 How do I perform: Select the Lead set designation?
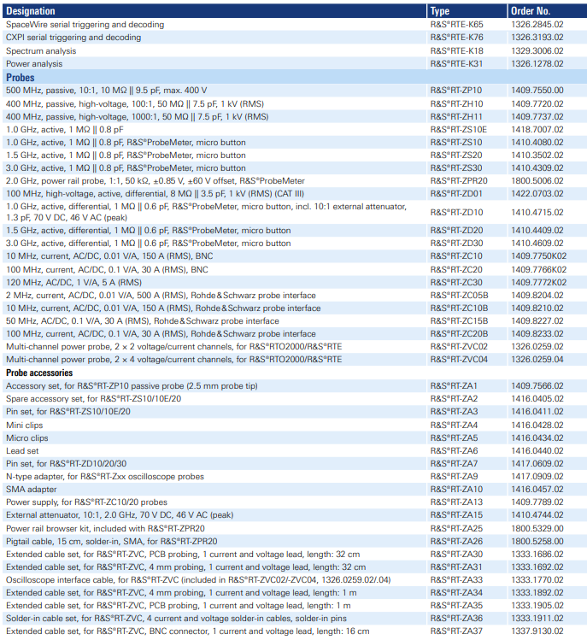[22, 451]
